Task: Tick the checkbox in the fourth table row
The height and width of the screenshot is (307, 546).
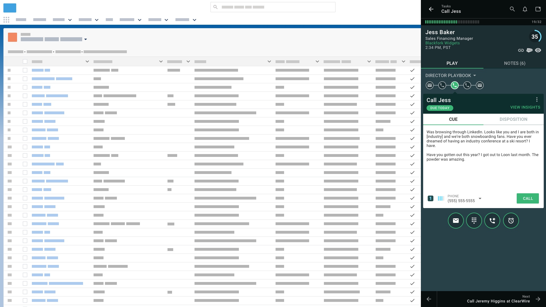Action: 25,96
